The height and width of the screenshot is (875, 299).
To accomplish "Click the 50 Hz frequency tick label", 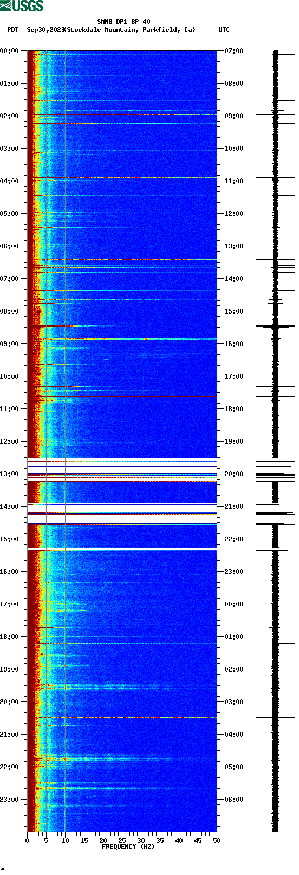I will point(217,841).
